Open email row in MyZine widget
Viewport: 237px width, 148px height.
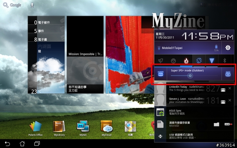pos(46,21)
